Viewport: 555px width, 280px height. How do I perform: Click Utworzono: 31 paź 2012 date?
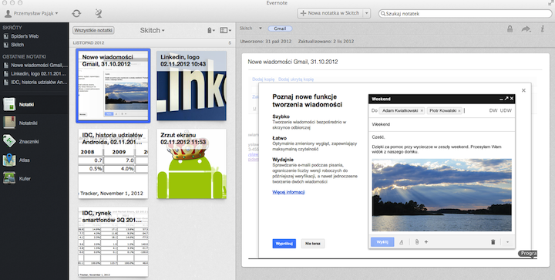266,42
